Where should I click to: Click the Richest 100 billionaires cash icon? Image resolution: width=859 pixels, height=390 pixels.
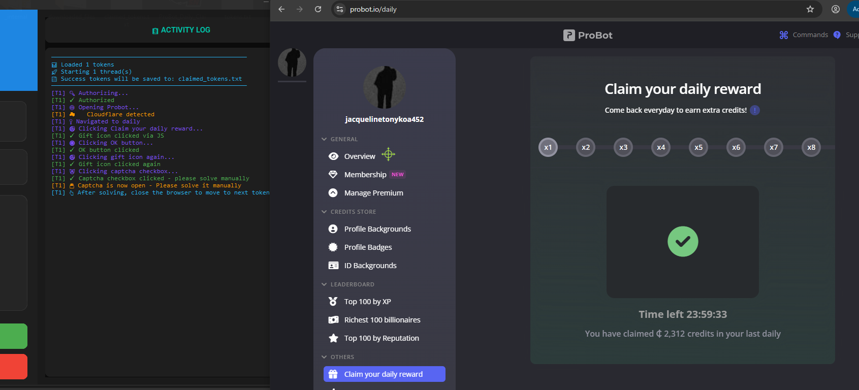(333, 320)
